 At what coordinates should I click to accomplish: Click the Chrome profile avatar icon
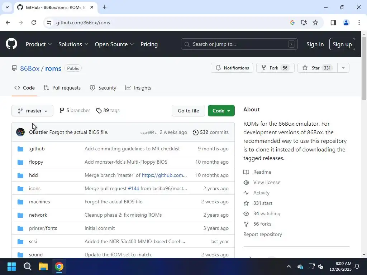pos(346,23)
